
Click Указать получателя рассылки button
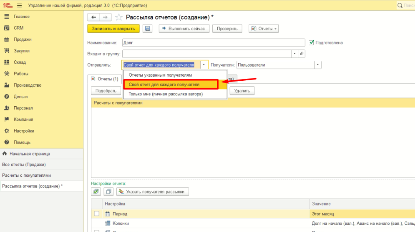(153, 191)
